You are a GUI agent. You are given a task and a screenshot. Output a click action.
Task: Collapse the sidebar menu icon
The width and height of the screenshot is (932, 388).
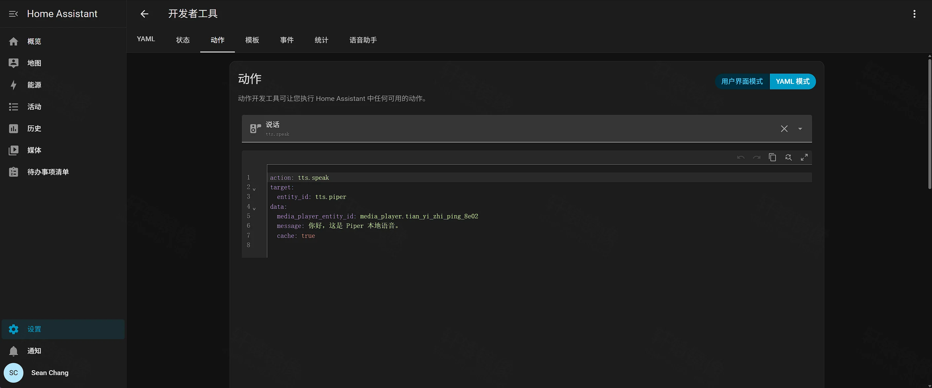14,14
